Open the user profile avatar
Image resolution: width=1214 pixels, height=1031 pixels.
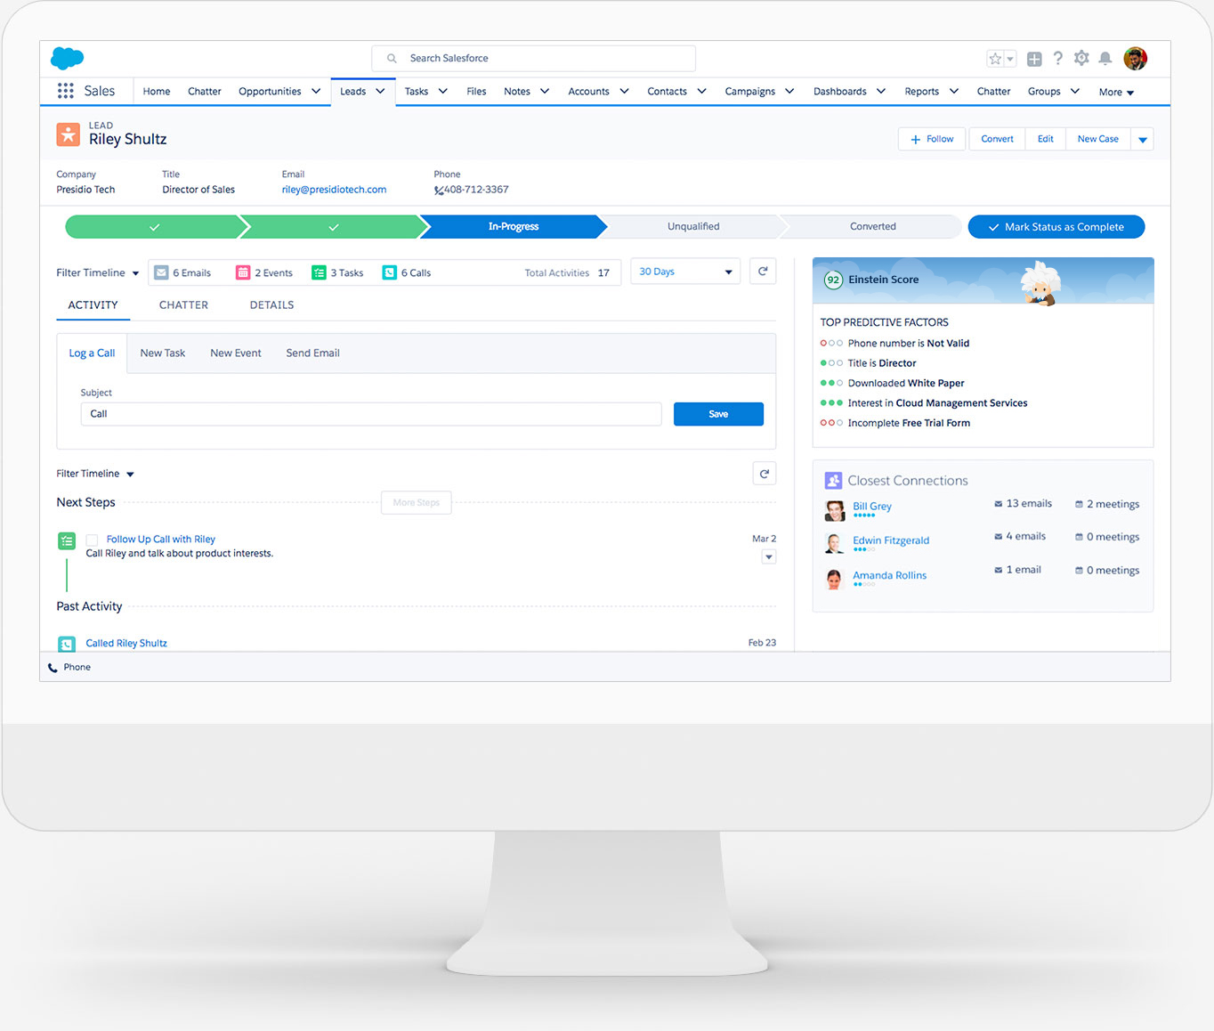pos(1135,59)
